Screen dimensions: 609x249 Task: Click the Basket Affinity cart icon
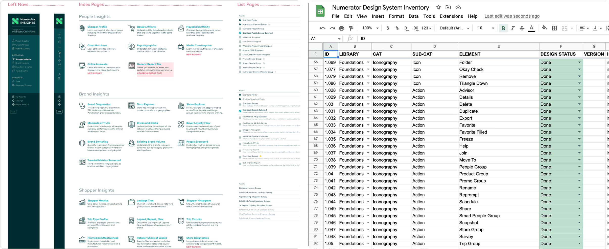point(132,28)
